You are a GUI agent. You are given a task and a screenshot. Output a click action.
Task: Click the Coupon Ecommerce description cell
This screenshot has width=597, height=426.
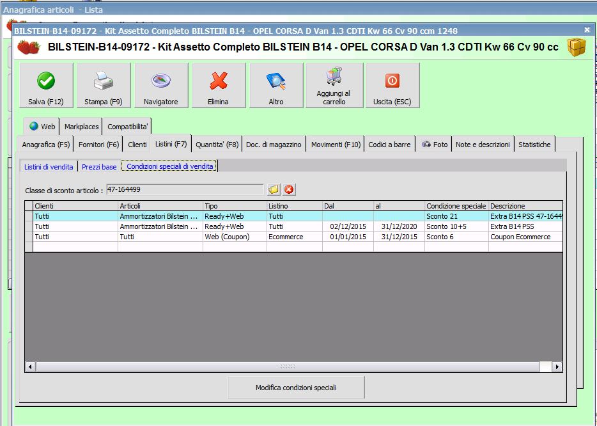click(x=525, y=237)
